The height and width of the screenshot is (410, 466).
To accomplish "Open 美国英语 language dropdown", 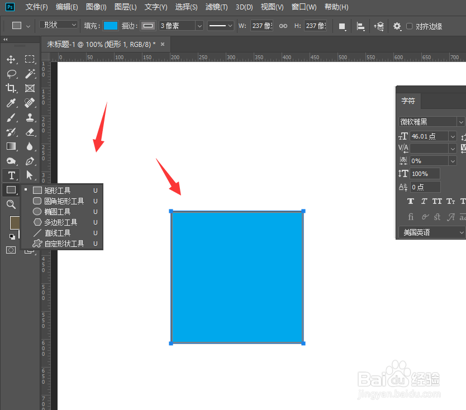I will (432, 232).
